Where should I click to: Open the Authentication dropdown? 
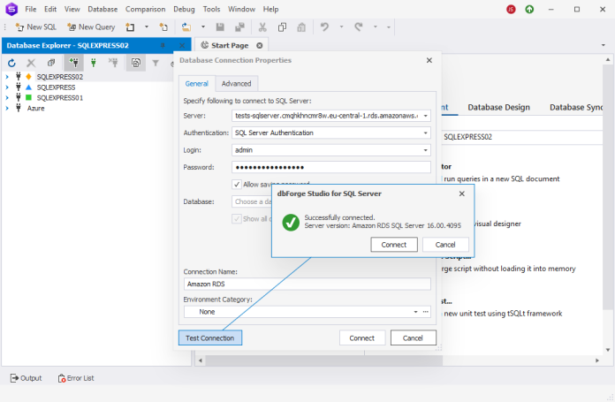[425, 133]
